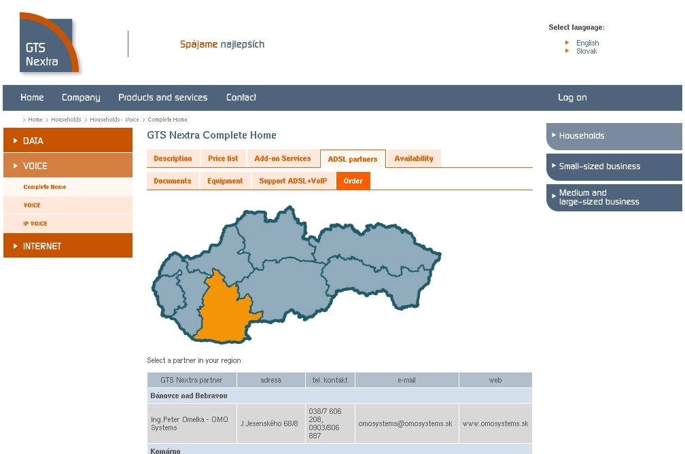The height and width of the screenshot is (454, 685).
Task: Click Ing.Peter Omelka - OMO Systems cell
Action: pyautogui.click(x=192, y=423)
